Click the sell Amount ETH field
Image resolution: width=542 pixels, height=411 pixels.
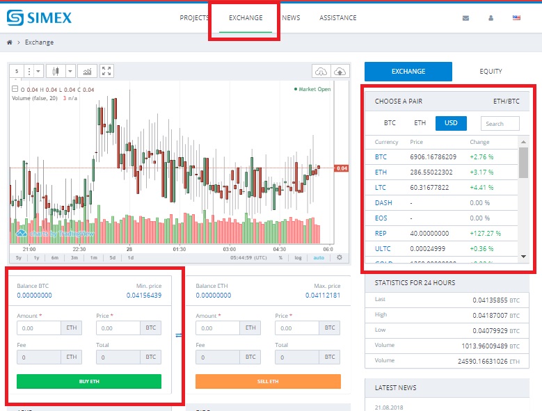pos(218,328)
